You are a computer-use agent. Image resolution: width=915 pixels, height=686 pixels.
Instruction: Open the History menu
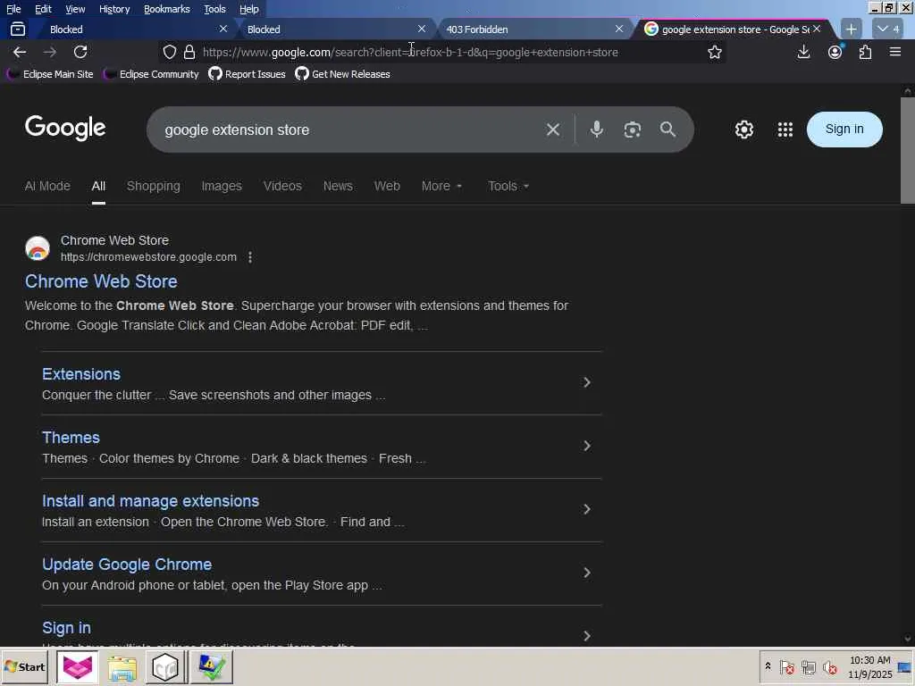(114, 9)
